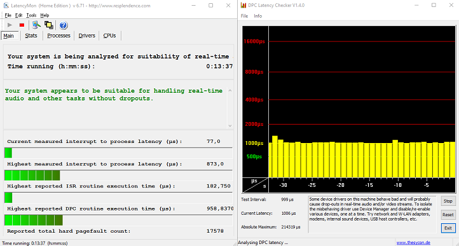
Task: Click the copy report windows toolbar icon
Action: (48, 25)
